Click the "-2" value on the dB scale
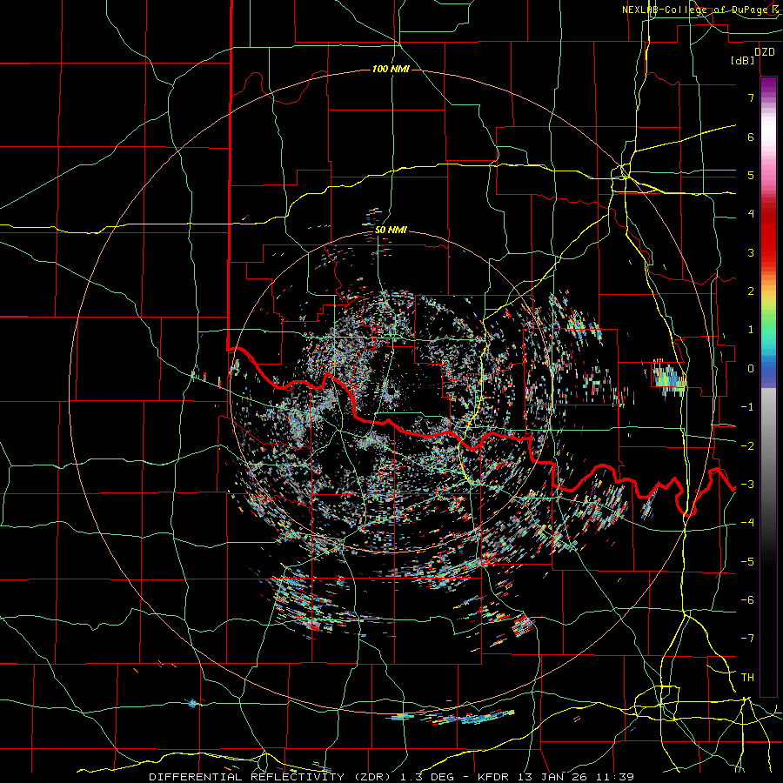 tap(747, 445)
